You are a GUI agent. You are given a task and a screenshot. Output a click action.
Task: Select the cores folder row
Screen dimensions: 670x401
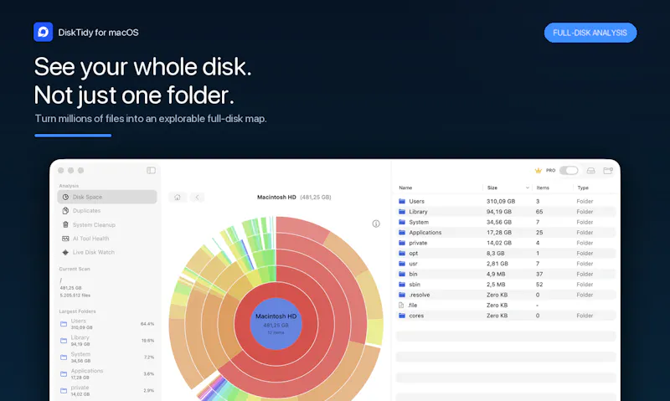[x=507, y=316]
